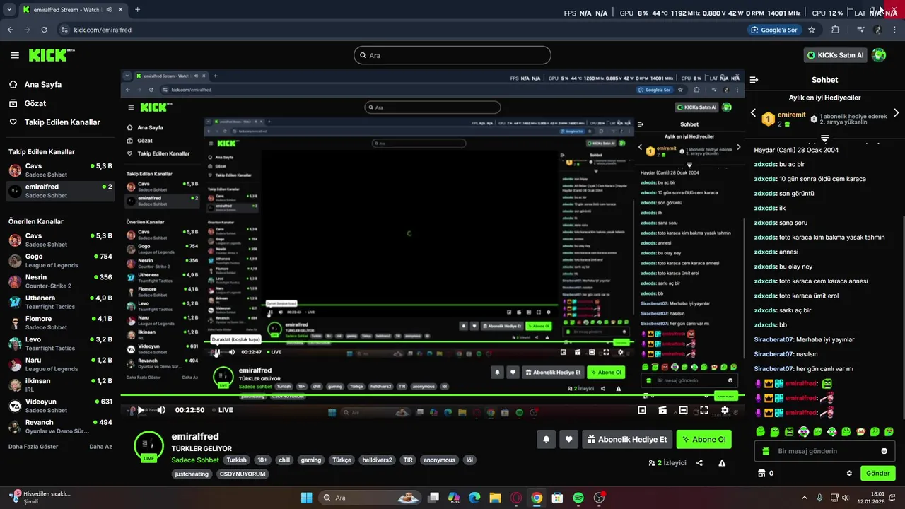Open the user profile avatar menu

[x=879, y=55]
